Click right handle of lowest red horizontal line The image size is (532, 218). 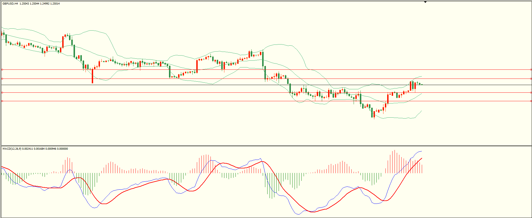click(x=531, y=101)
